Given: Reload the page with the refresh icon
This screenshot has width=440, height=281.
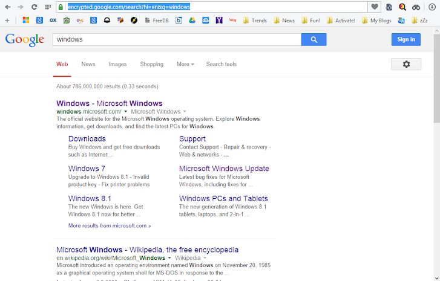Looking at the screenshot, I should [34, 7].
